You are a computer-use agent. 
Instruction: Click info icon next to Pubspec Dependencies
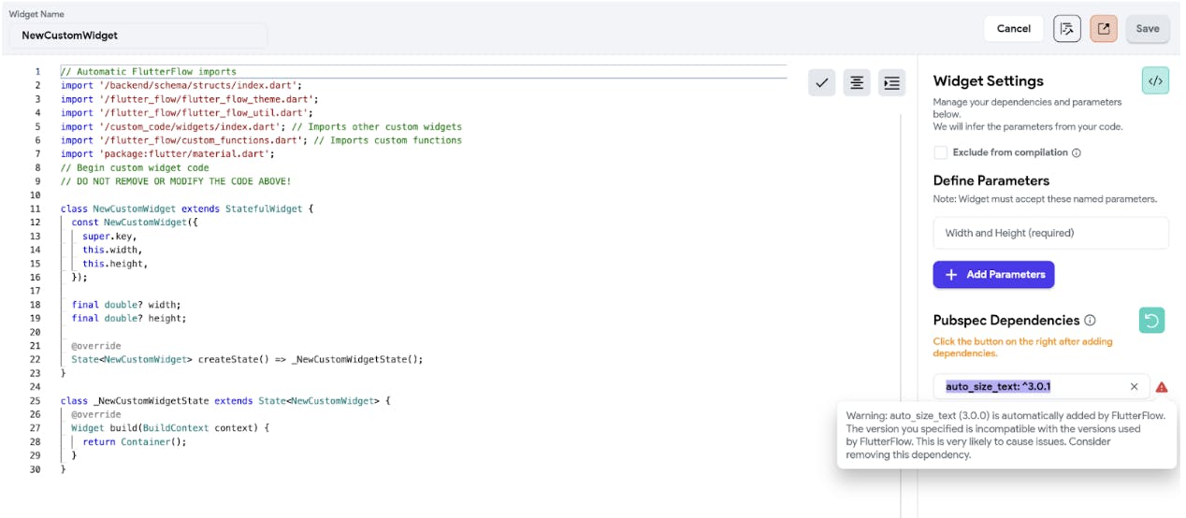point(1091,321)
